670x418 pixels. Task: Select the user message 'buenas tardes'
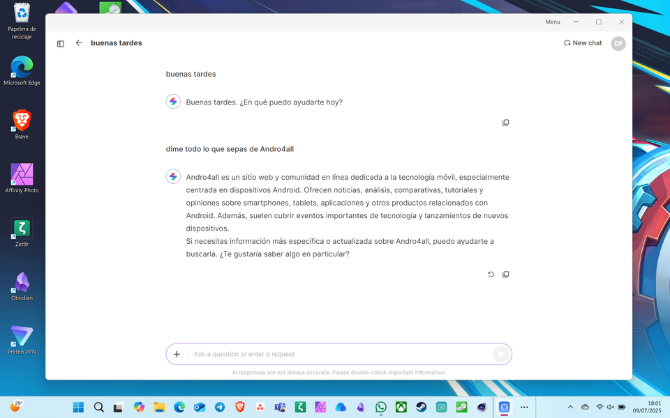click(191, 75)
